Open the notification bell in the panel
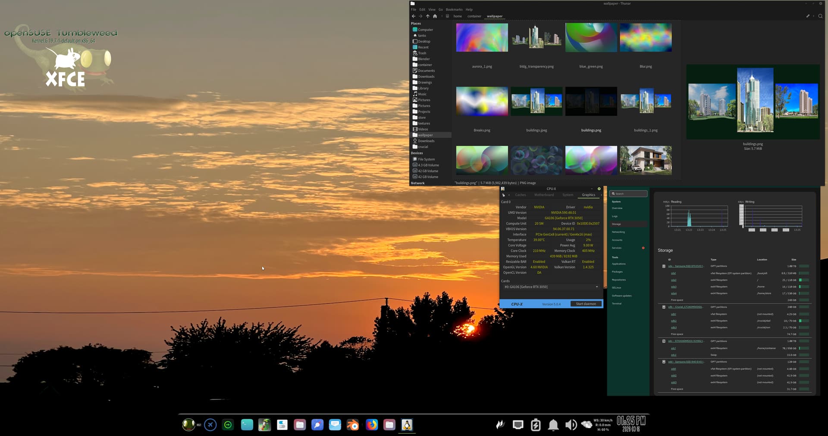Image resolution: width=828 pixels, height=436 pixels. (x=553, y=425)
